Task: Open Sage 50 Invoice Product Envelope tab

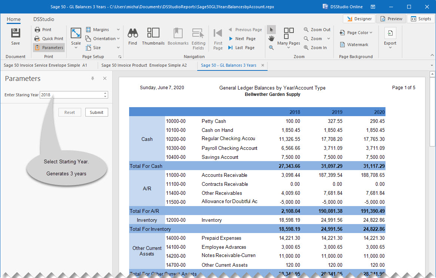Action: coord(144,65)
